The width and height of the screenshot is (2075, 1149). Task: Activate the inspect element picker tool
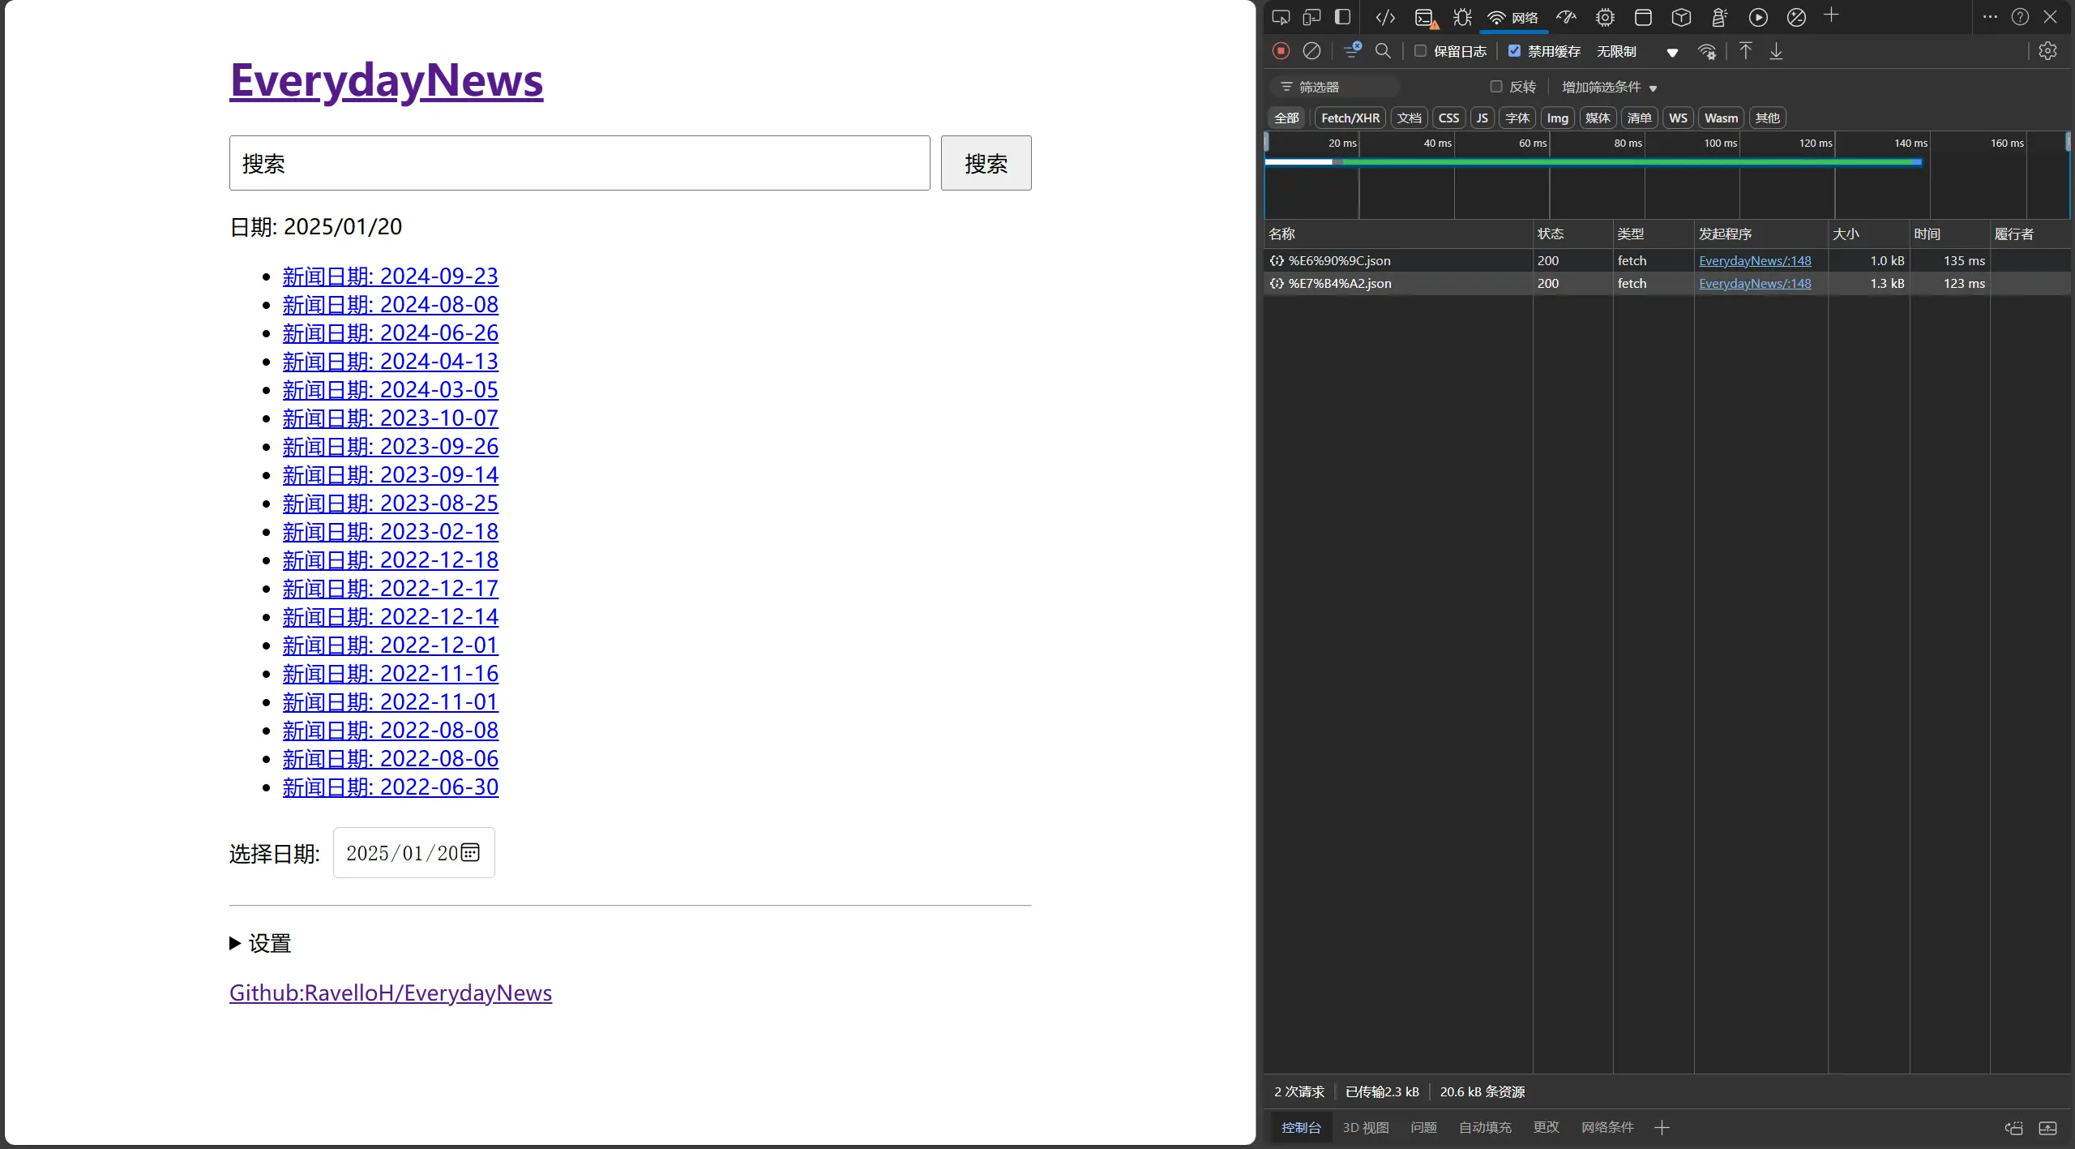1281,17
